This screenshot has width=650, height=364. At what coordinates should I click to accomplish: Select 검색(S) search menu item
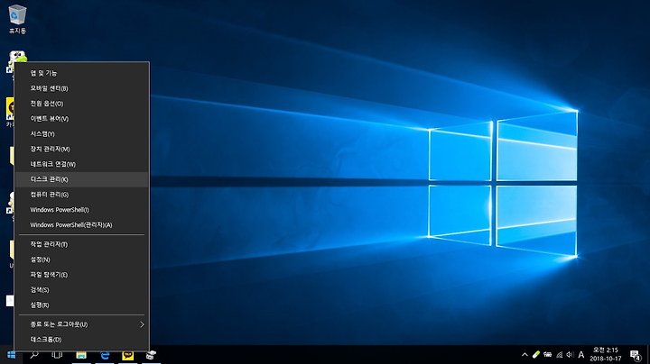click(81, 290)
